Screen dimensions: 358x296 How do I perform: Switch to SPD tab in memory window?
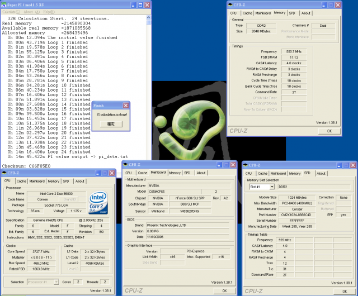(x=292, y=13)
